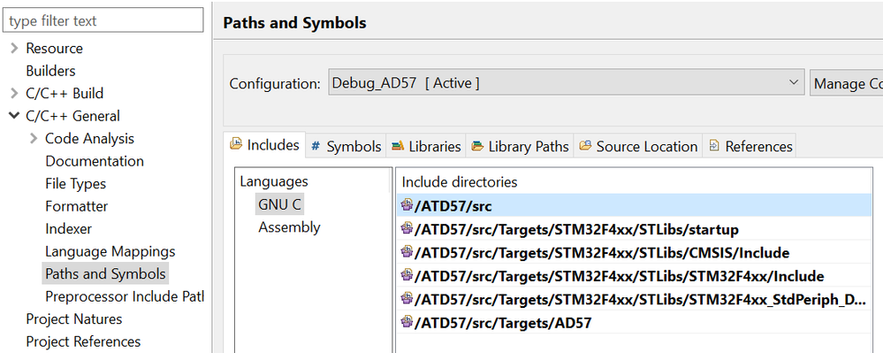Click the Symbols tab hash icon
The height and width of the screenshot is (353, 883).
316,146
